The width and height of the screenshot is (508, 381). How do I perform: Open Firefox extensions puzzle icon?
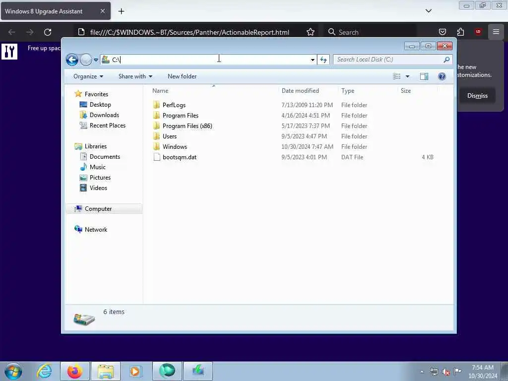pyautogui.click(x=460, y=32)
